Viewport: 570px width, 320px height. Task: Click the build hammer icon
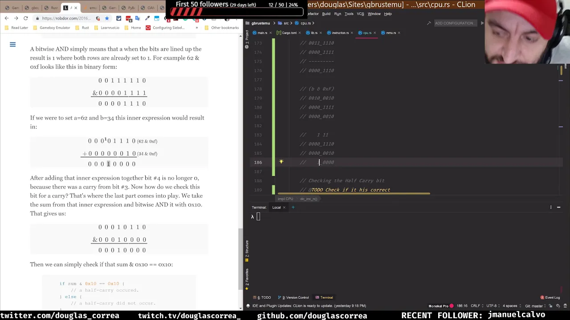pos(429,23)
